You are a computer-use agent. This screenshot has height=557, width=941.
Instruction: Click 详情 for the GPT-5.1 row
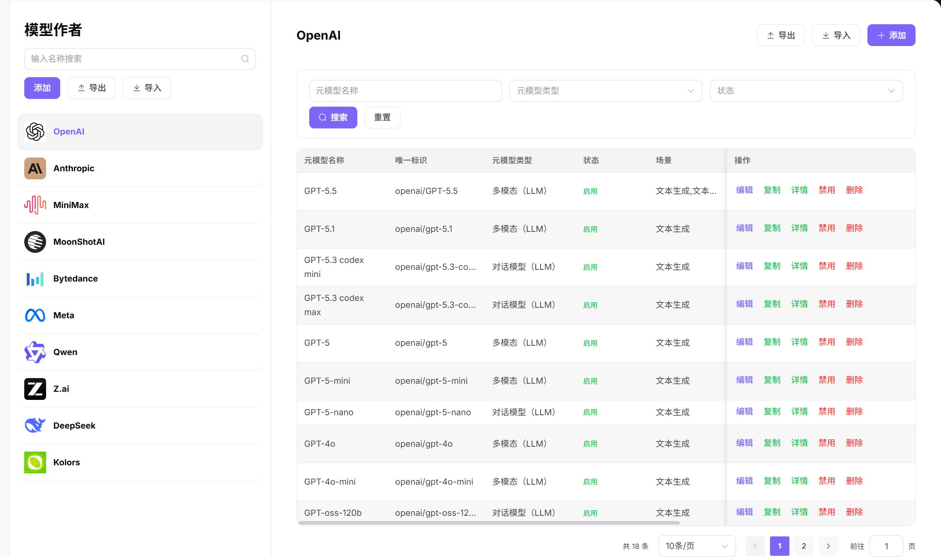click(800, 228)
